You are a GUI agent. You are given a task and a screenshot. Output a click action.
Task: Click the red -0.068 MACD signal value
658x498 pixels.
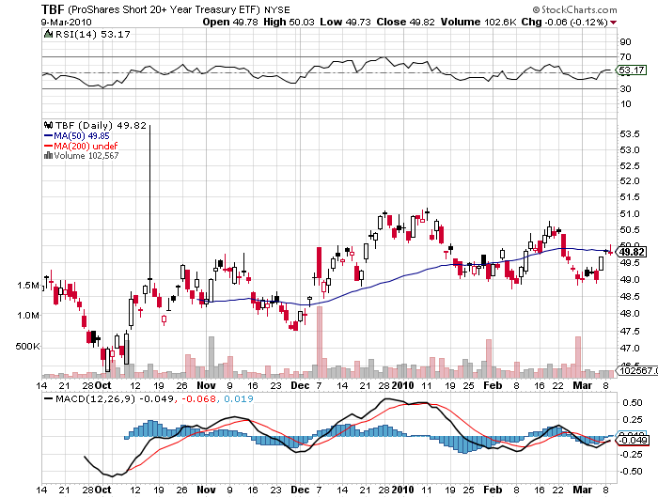pos(199,398)
